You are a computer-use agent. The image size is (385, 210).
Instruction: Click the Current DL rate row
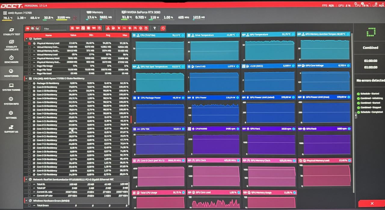(x=77, y=192)
